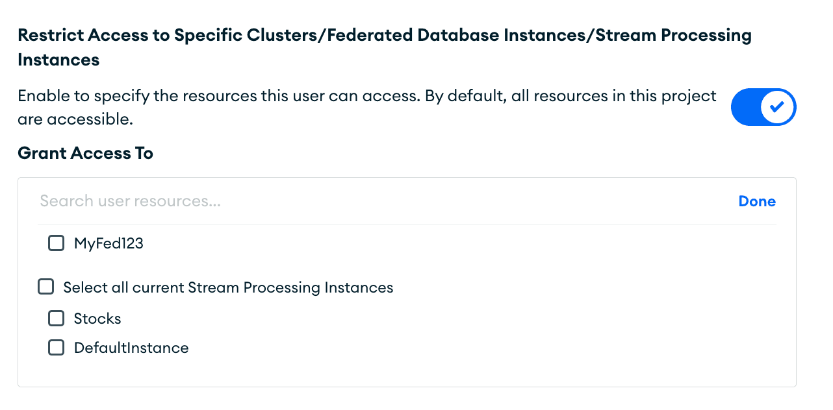Enable the Stocks checkbox
The width and height of the screenshot is (833, 410).
pos(57,318)
